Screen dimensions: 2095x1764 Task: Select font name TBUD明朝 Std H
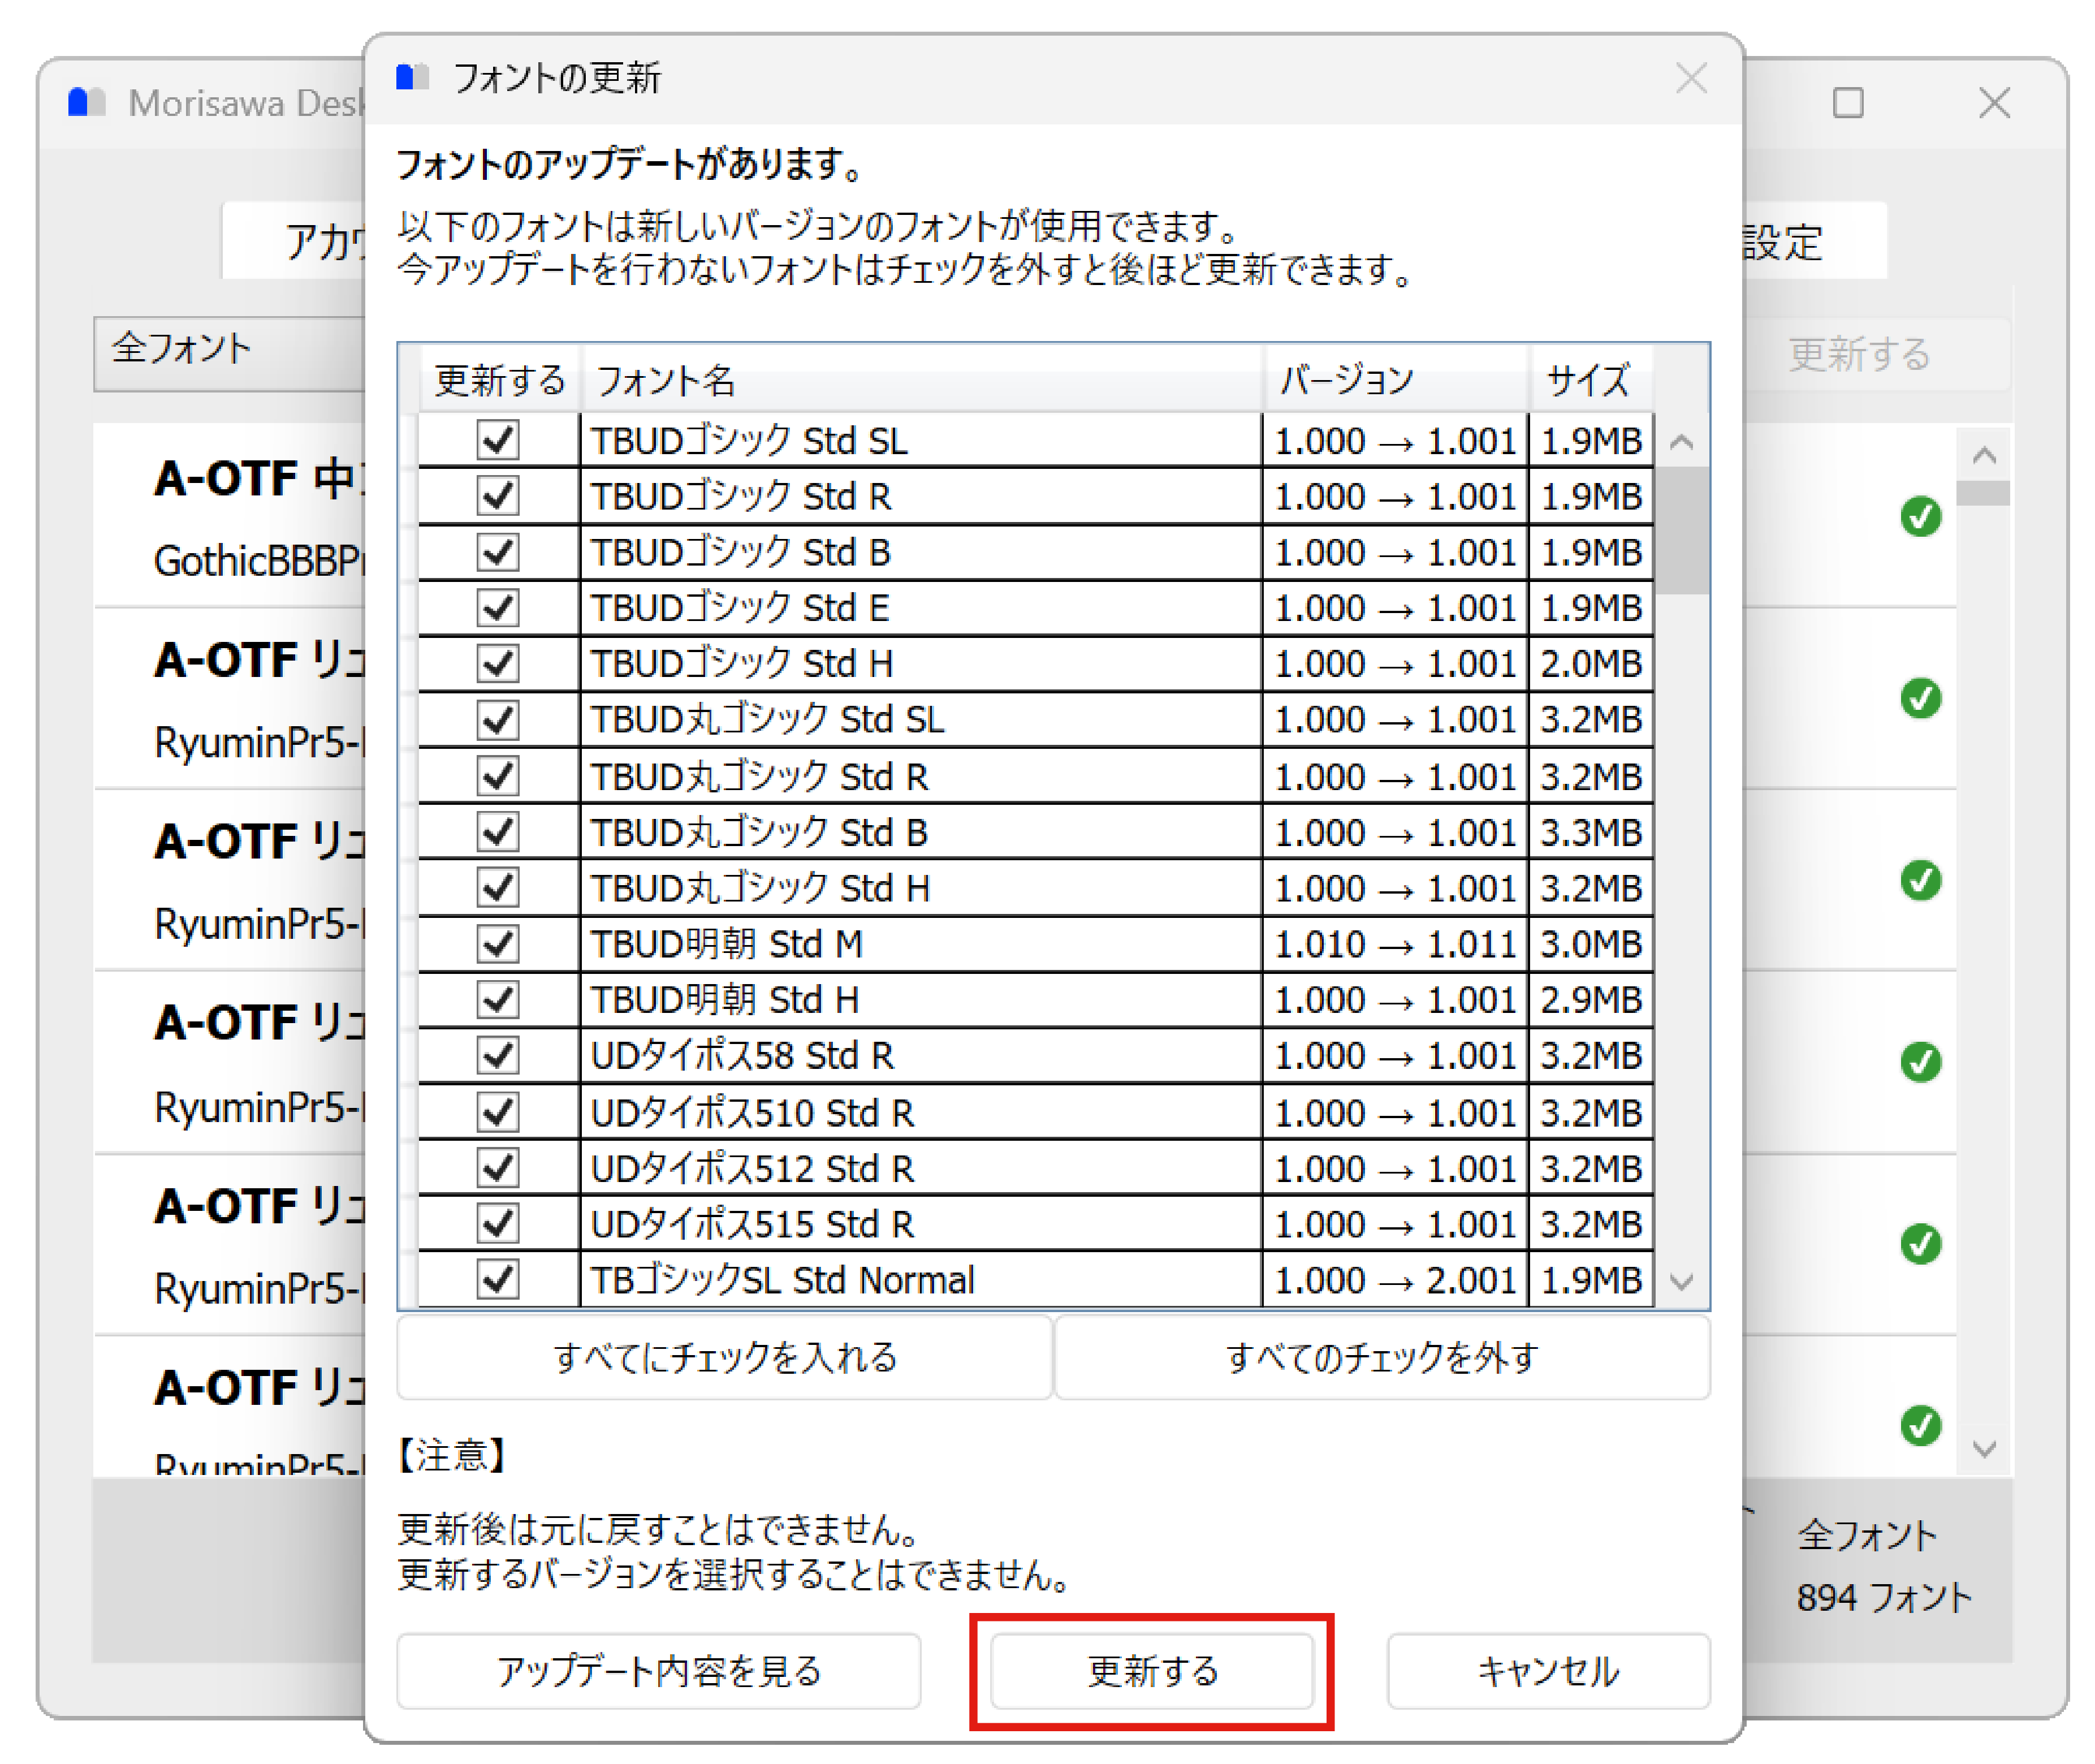725,1000
